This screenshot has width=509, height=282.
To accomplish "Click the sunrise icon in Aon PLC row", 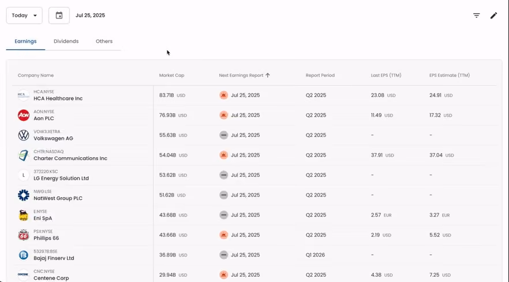I will point(223,115).
